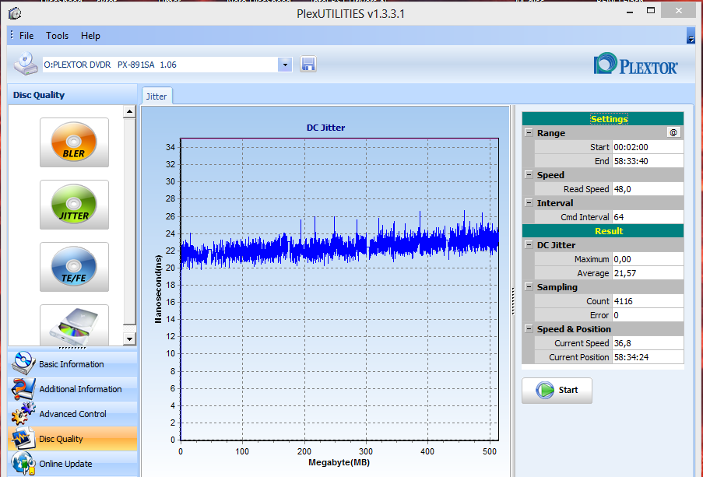Click the Megabyte(MB) axis label
703x477 pixels.
click(x=339, y=463)
